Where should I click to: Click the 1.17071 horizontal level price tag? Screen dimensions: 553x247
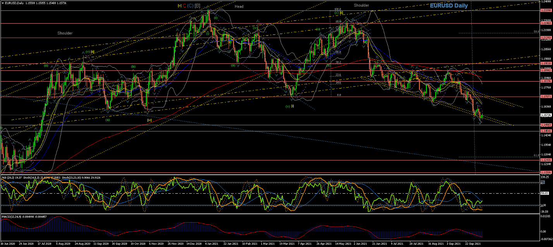pyautogui.click(x=545, y=97)
